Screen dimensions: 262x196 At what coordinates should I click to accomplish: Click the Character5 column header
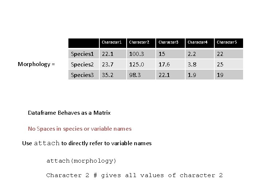coord(227,42)
